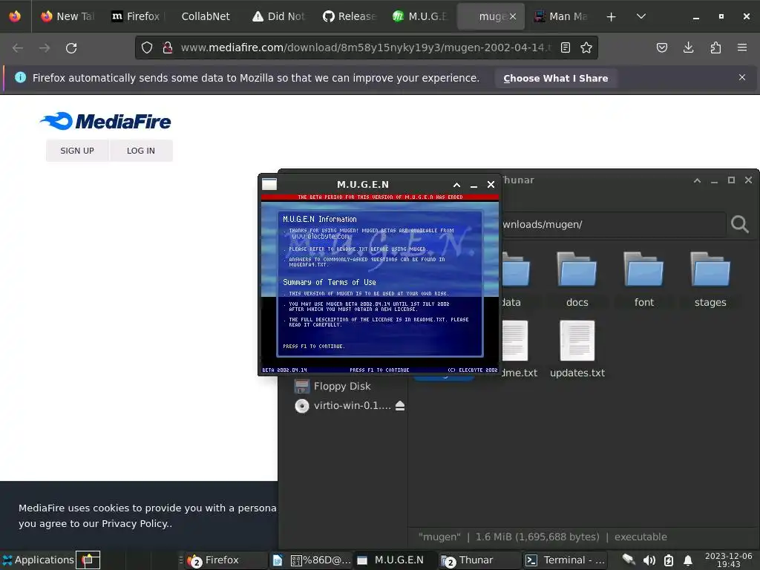Click the network tray icon
760x570 pixels.
629,560
